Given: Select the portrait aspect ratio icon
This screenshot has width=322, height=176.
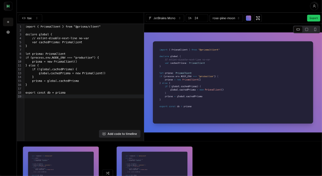Looking at the screenshot, I should (x=315, y=29).
